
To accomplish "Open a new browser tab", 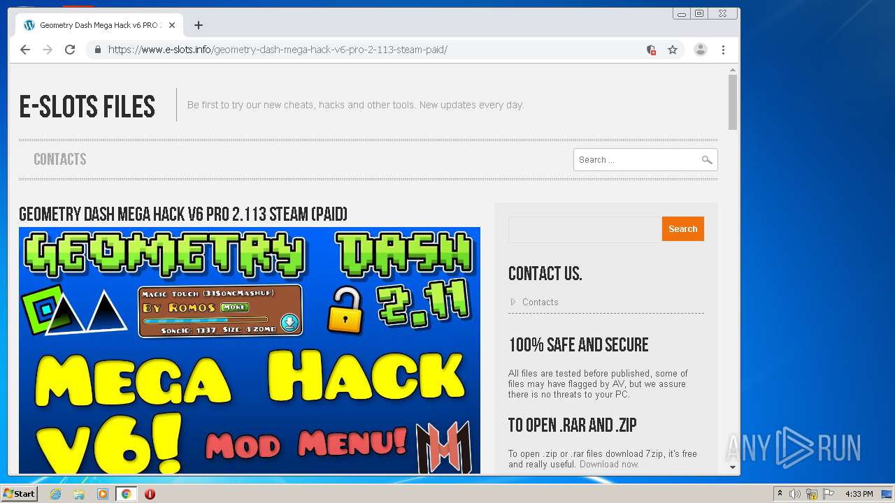I will (x=199, y=25).
